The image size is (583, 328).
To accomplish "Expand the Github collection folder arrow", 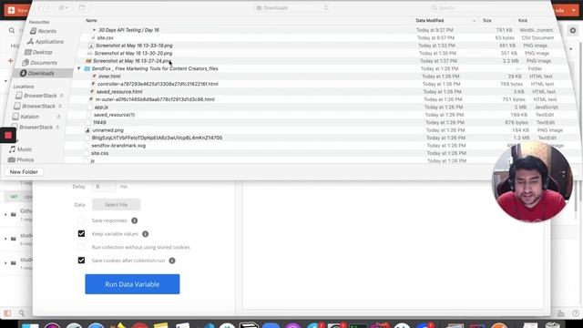I will [5, 215].
